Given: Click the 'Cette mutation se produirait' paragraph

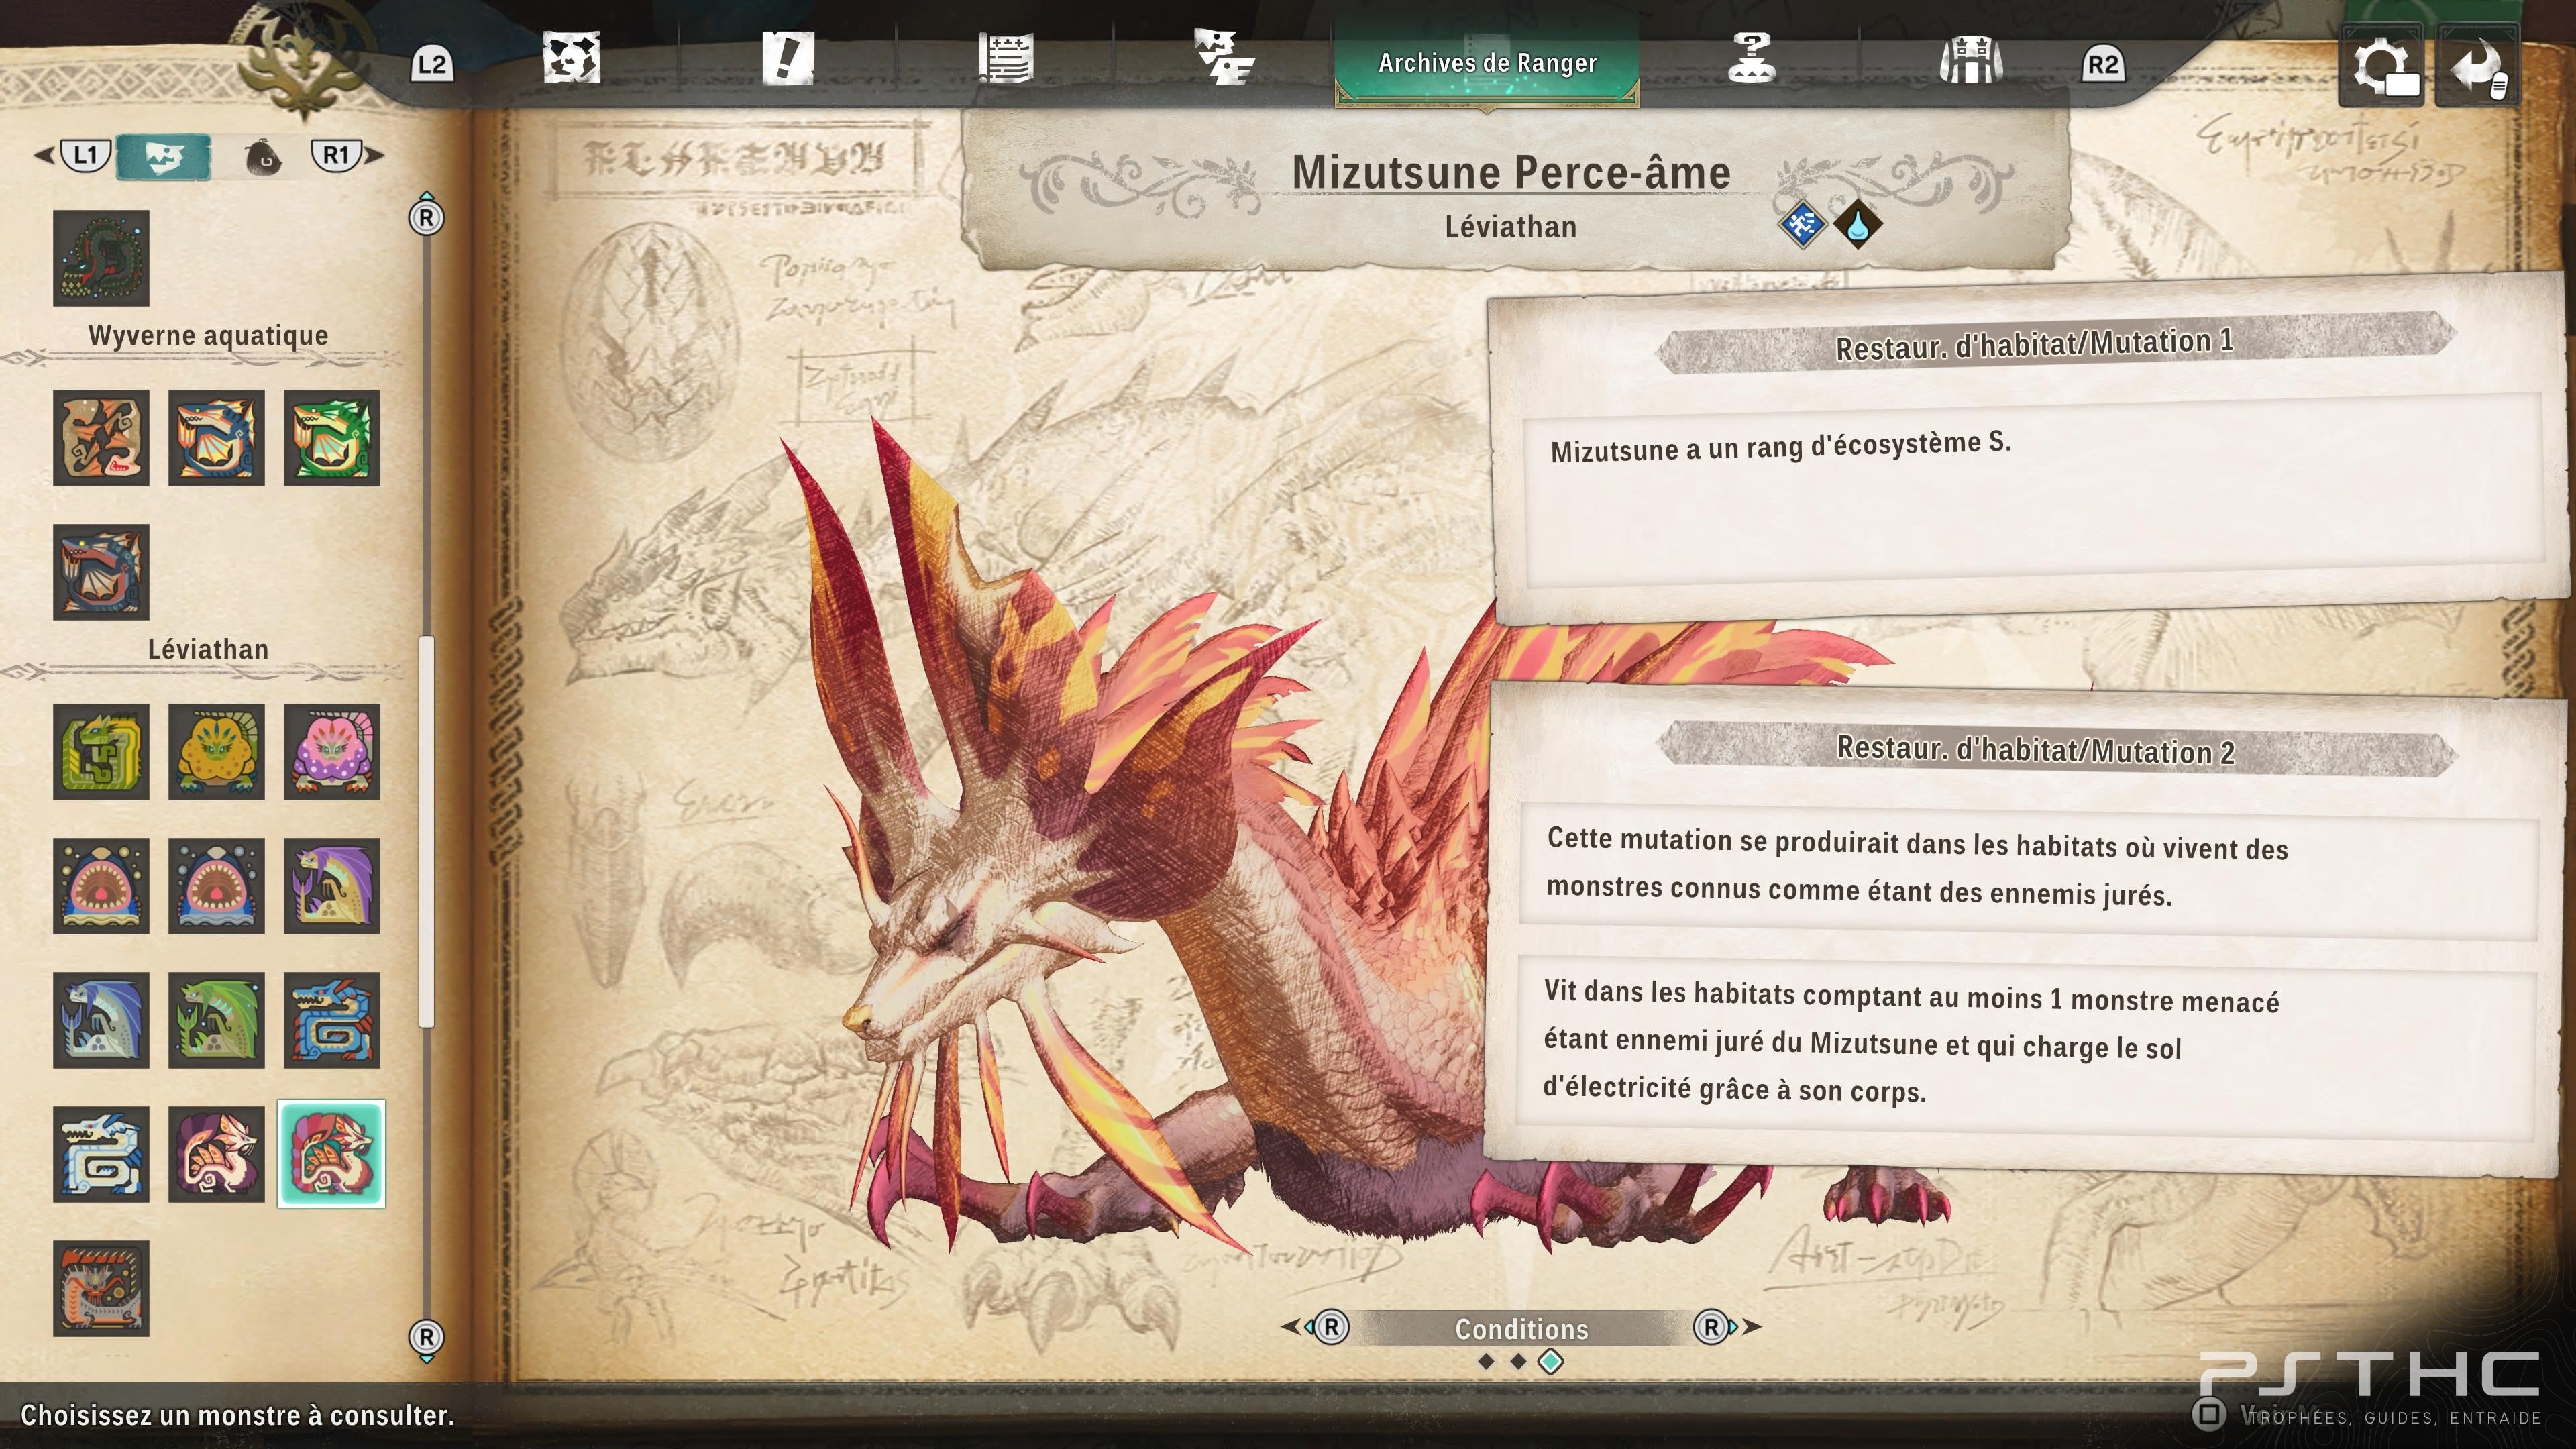Looking at the screenshot, I should click(x=1917, y=866).
